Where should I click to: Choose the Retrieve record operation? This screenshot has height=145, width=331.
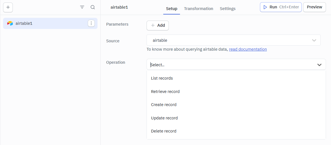[165, 92]
